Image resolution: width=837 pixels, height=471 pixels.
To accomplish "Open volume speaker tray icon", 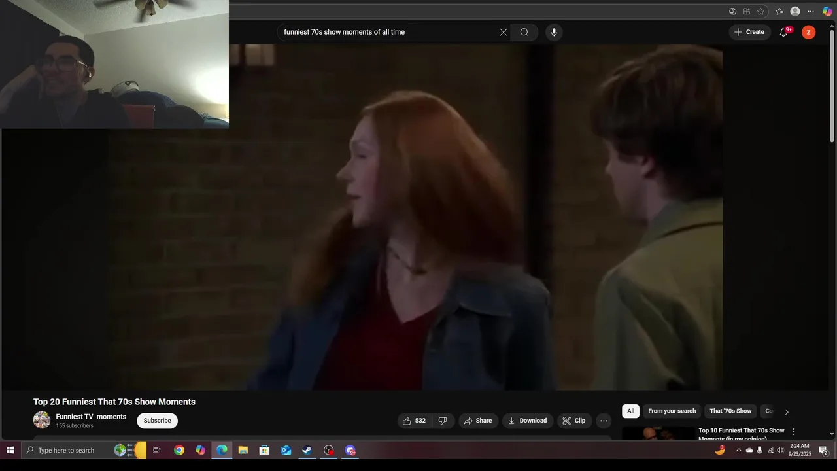I will coord(780,450).
